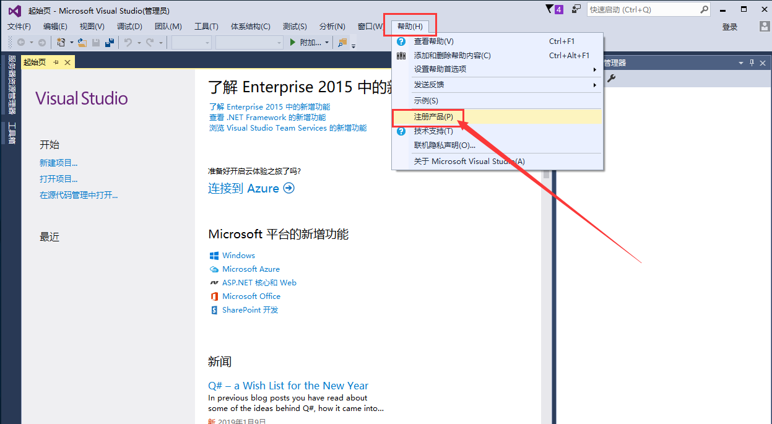Click the blue question mark beside View Help
Screen dimensions: 772x424
[x=401, y=41]
